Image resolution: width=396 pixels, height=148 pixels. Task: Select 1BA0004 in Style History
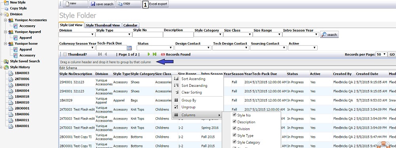pos(22,91)
